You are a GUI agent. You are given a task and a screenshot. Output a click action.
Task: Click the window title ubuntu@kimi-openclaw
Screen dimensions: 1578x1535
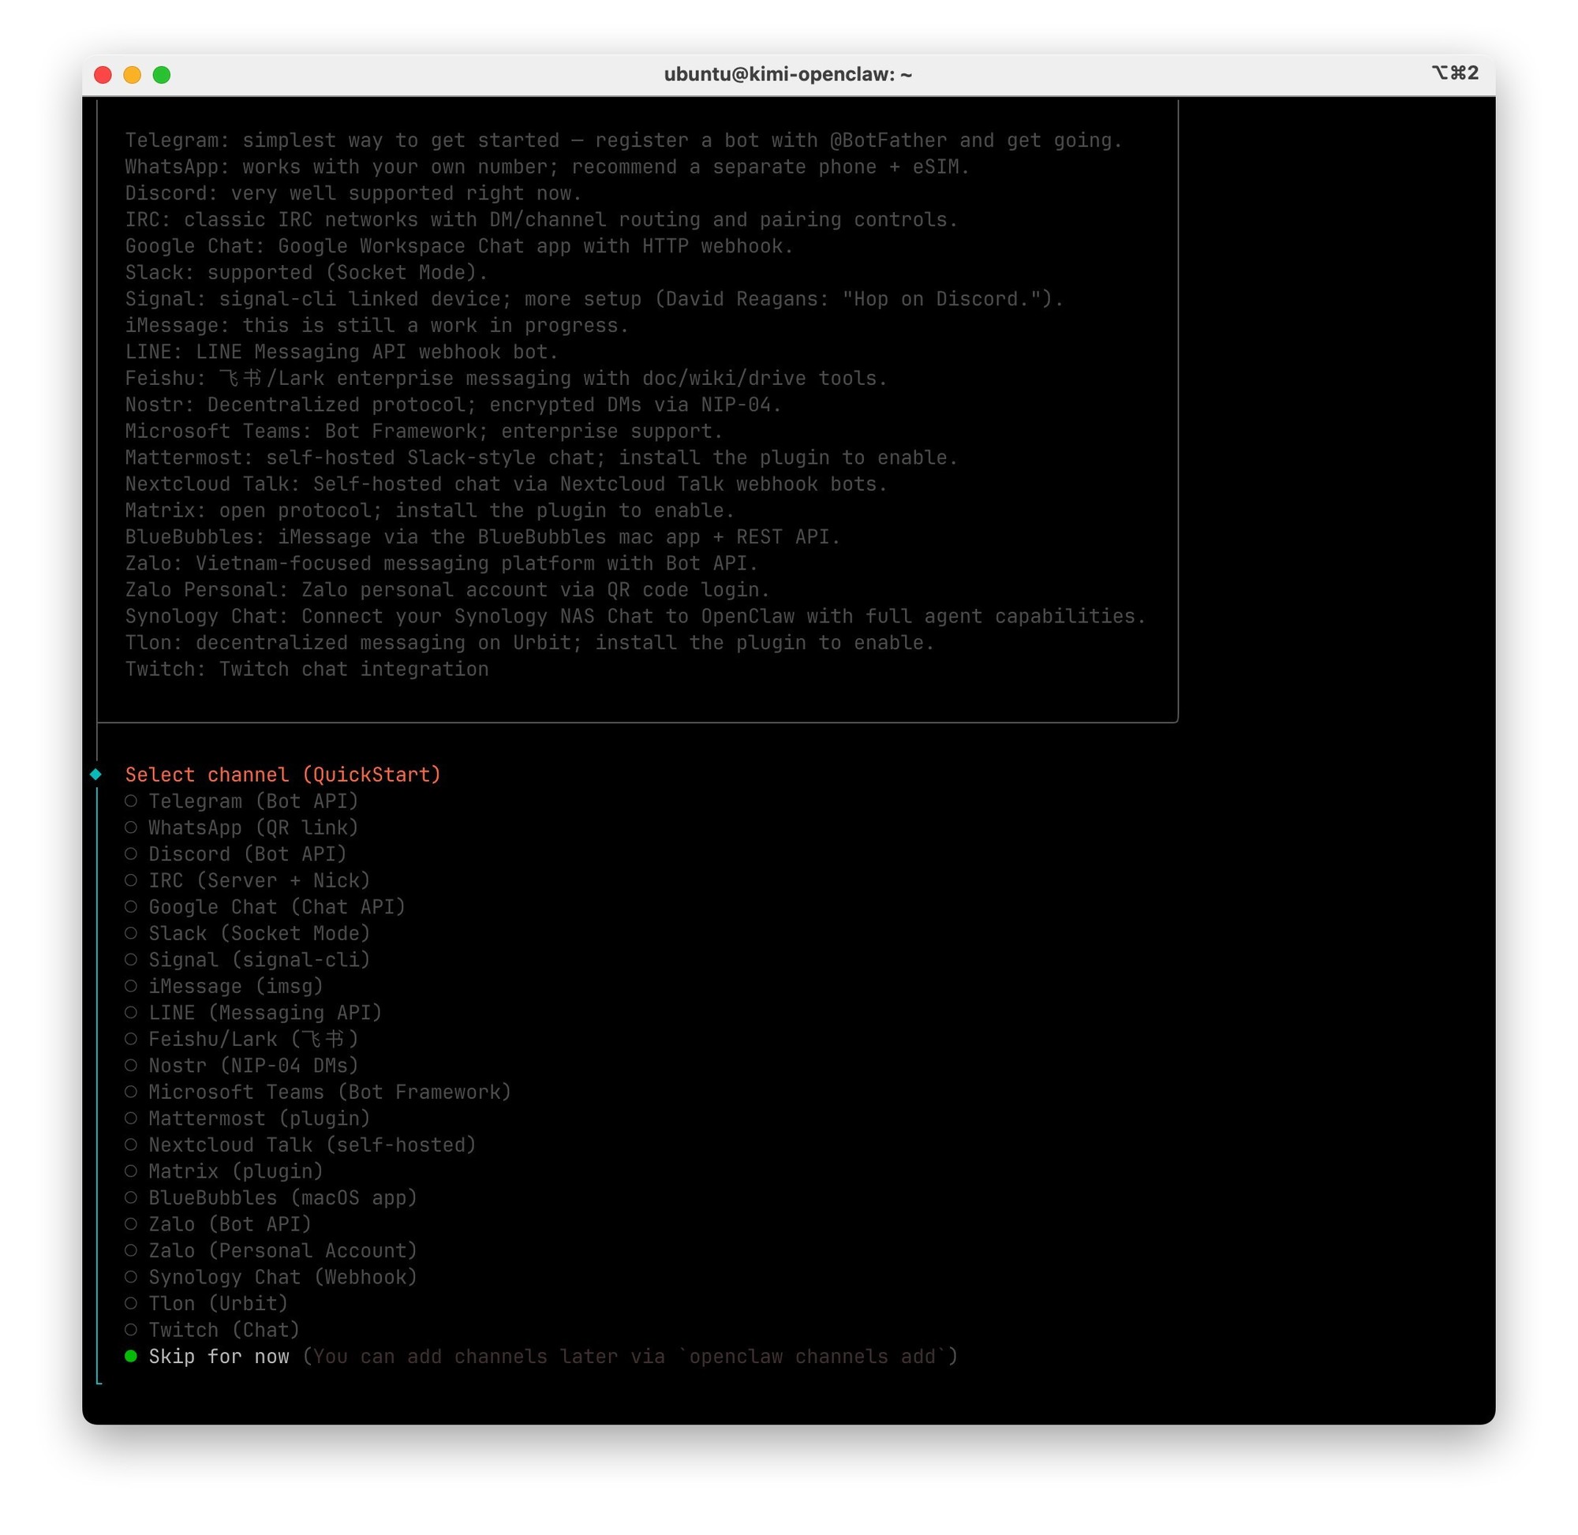[x=787, y=74]
